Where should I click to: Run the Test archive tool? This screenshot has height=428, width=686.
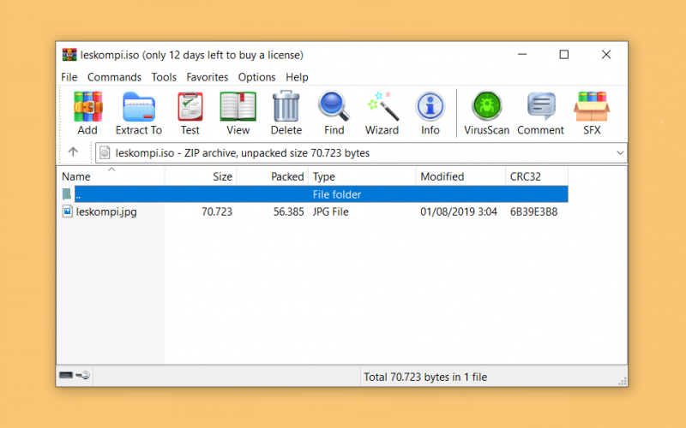pyautogui.click(x=190, y=106)
